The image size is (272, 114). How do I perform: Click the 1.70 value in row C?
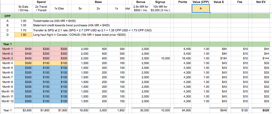click(23, 30)
